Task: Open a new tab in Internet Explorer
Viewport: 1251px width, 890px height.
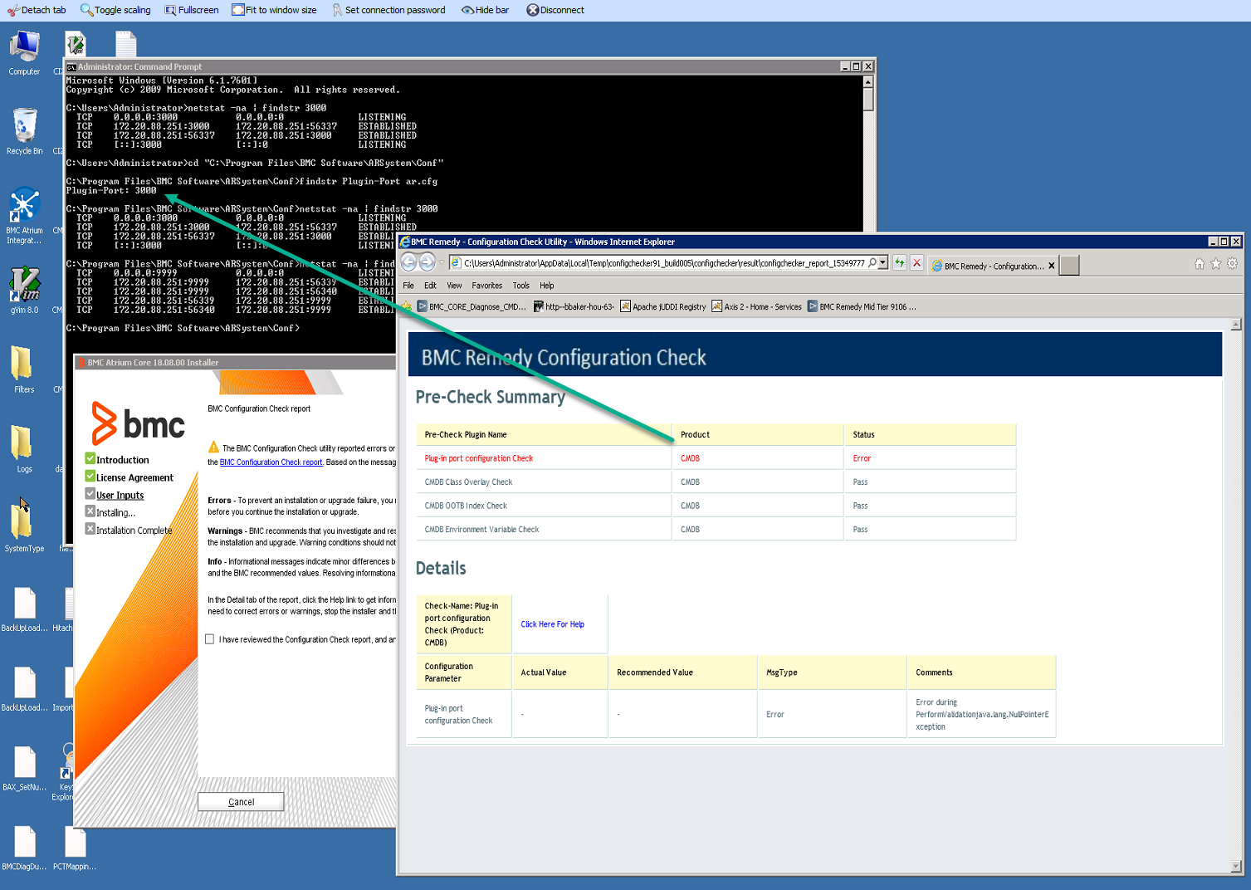Action: coord(1070,266)
